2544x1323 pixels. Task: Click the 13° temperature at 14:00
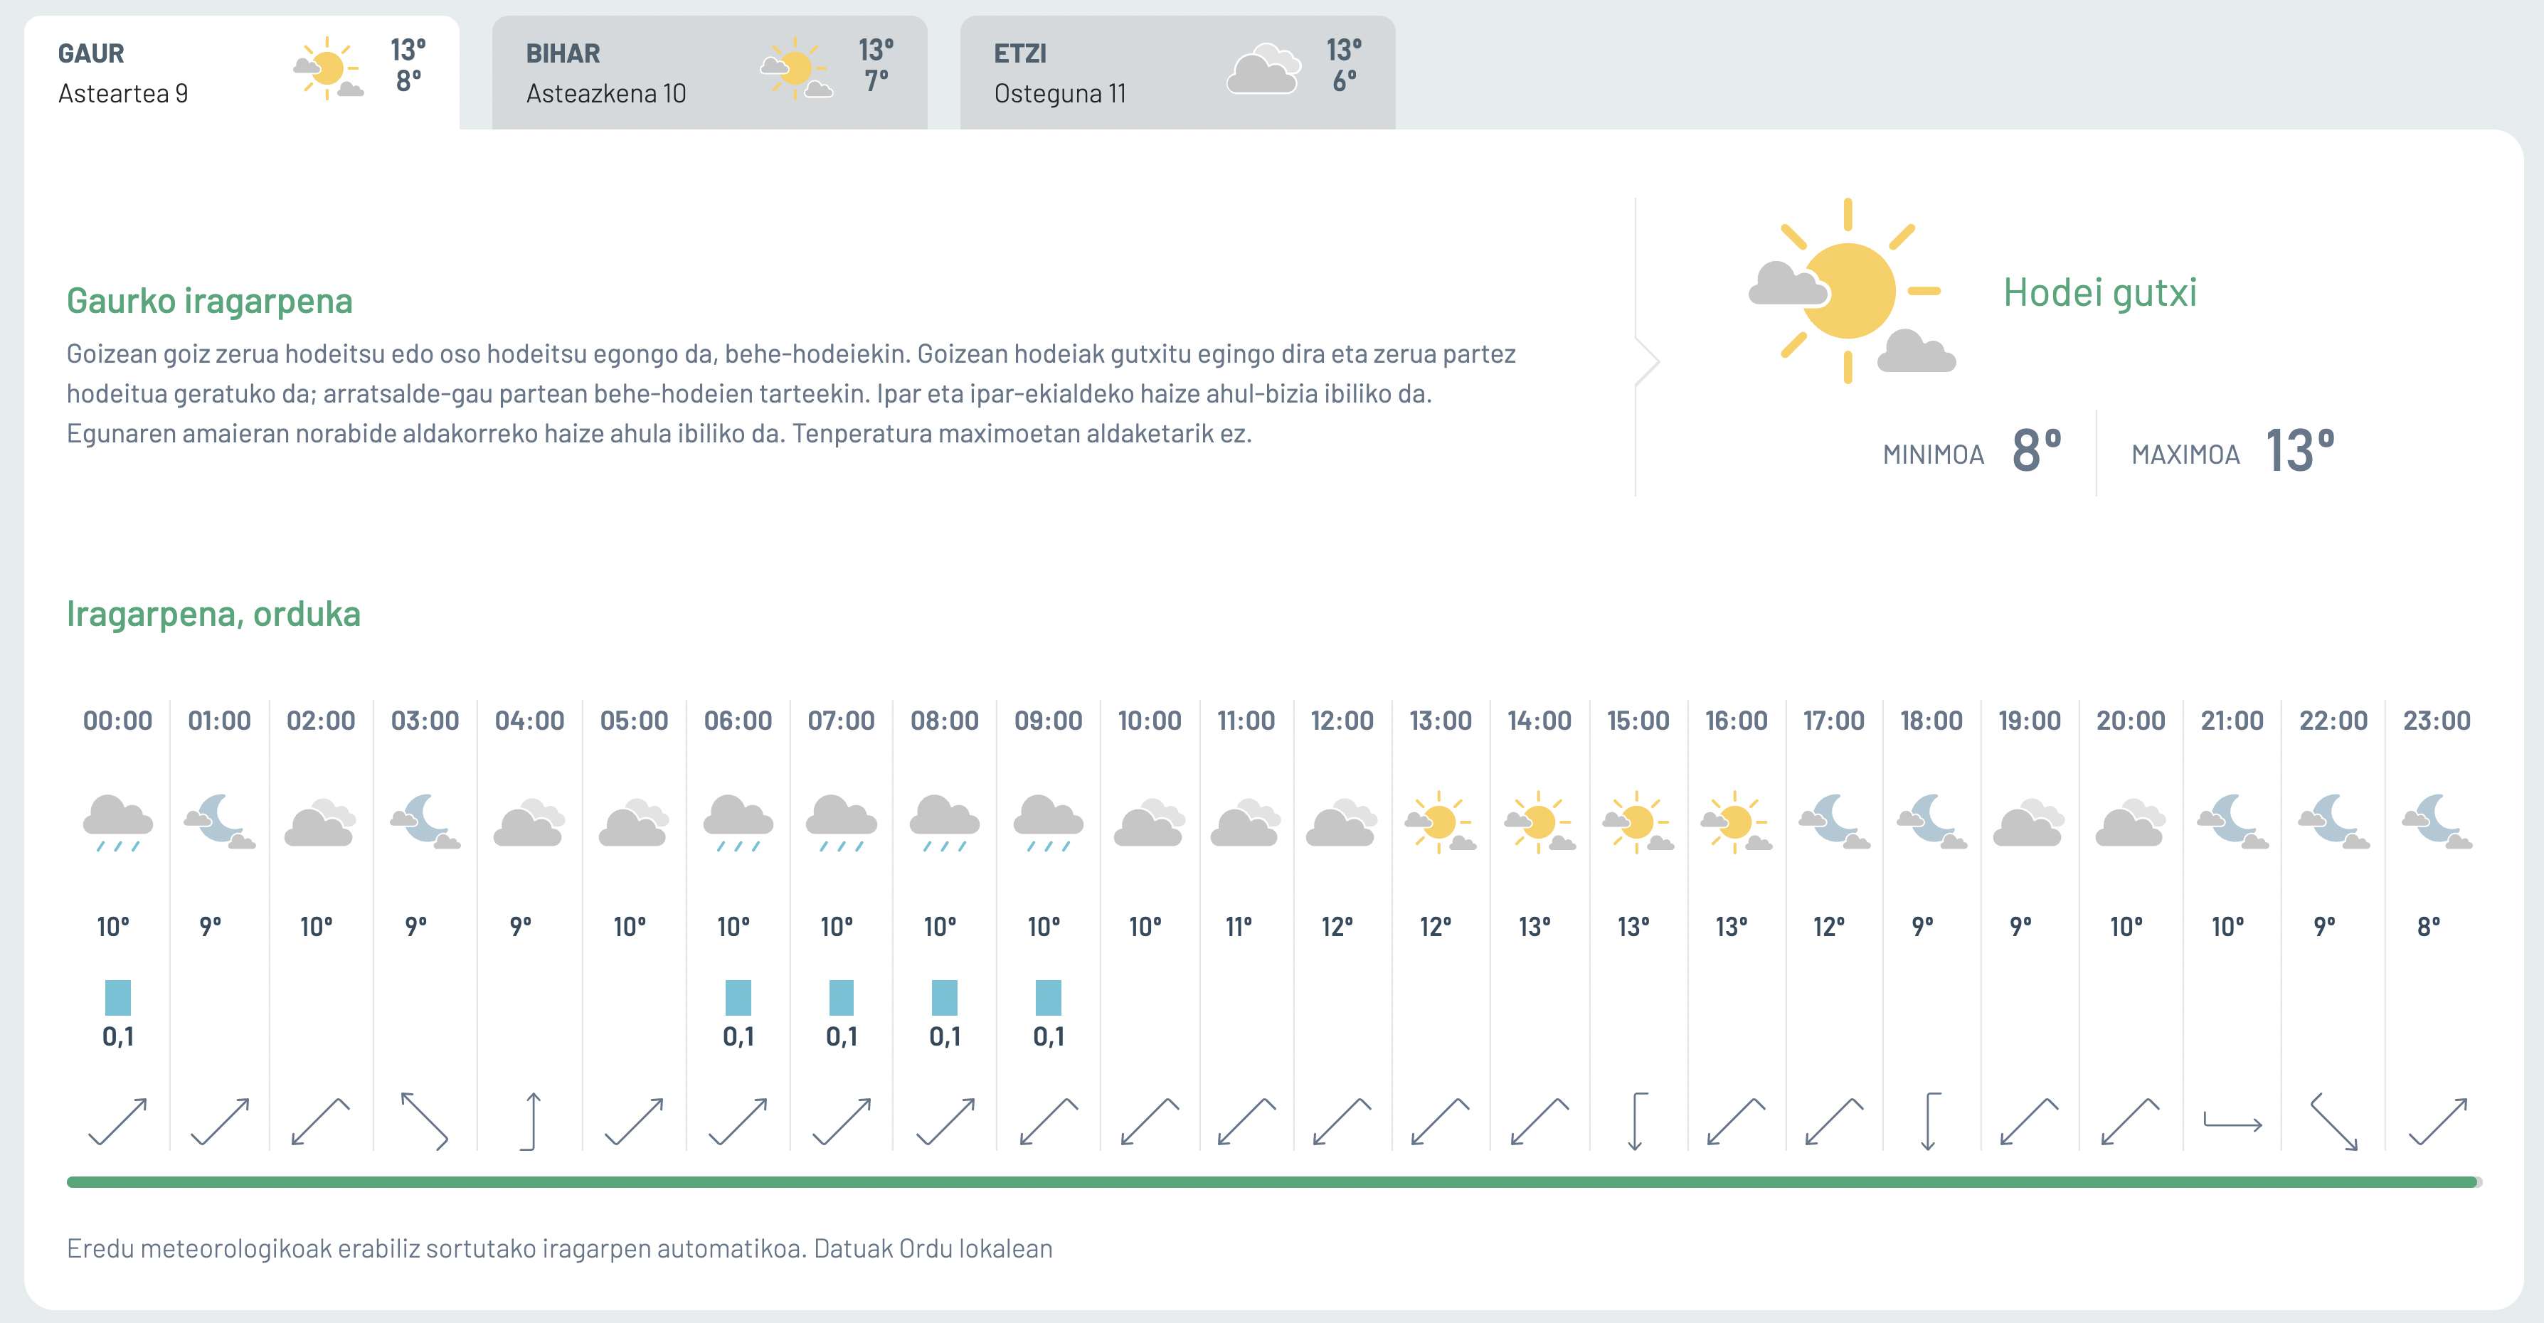[x=1534, y=927]
